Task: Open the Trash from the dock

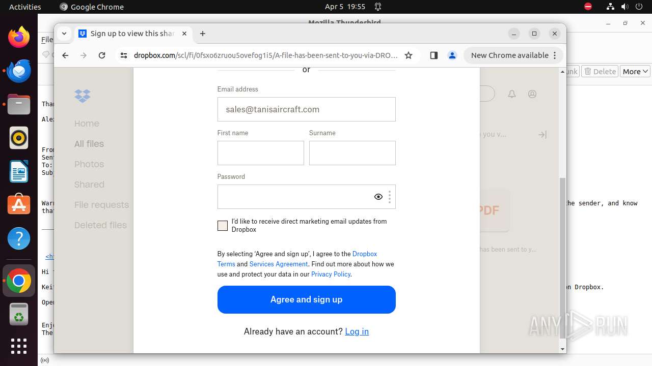Action: (19, 314)
